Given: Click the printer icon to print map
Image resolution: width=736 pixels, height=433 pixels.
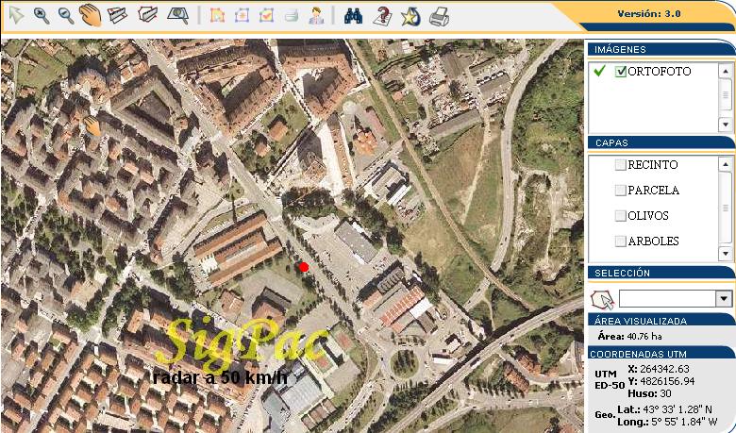Looking at the screenshot, I should click(x=439, y=15).
